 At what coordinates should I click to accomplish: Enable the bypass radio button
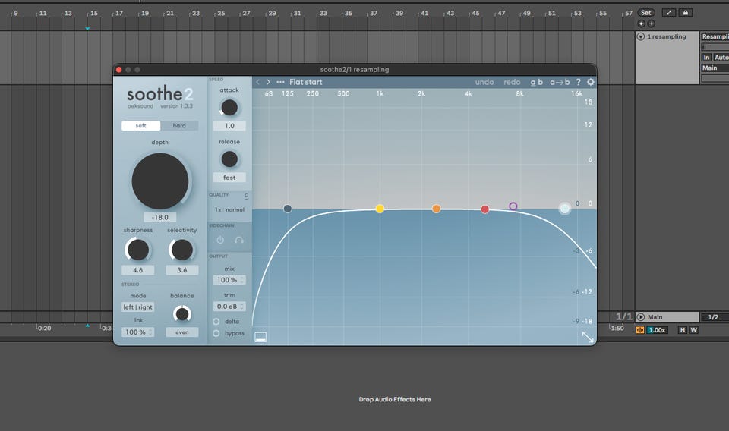[216, 333]
